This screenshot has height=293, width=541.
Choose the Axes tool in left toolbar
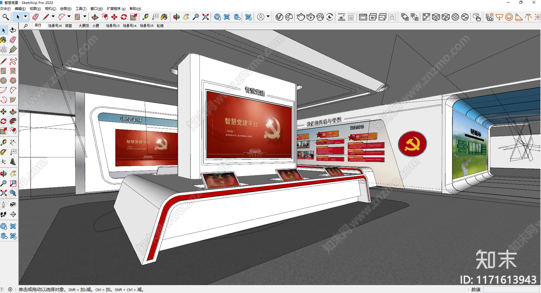pyautogui.click(x=3, y=162)
